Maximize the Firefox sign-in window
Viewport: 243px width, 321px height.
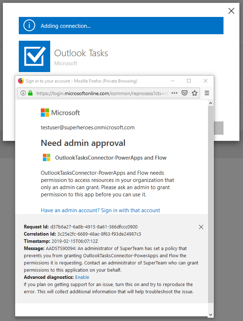pos(189,81)
